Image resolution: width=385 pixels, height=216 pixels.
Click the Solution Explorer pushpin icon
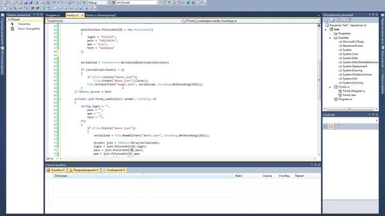tap(373, 15)
